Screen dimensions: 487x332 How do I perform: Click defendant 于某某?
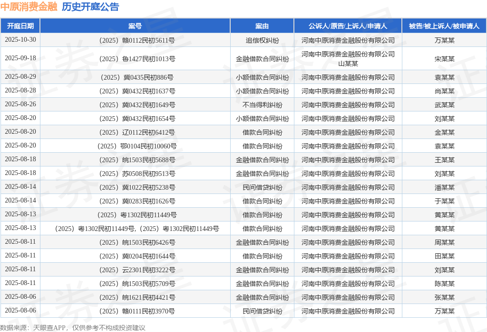click(445, 201)
